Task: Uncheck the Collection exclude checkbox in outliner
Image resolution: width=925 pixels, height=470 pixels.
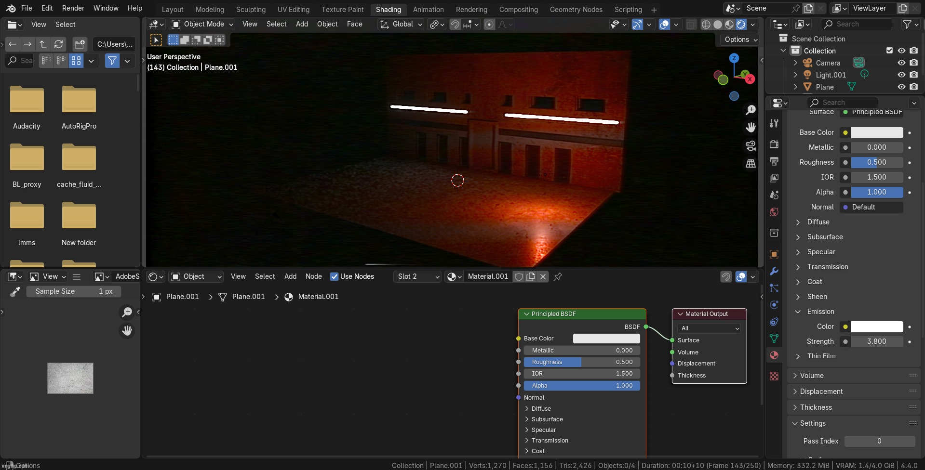Action: click(x=889, y=51)
